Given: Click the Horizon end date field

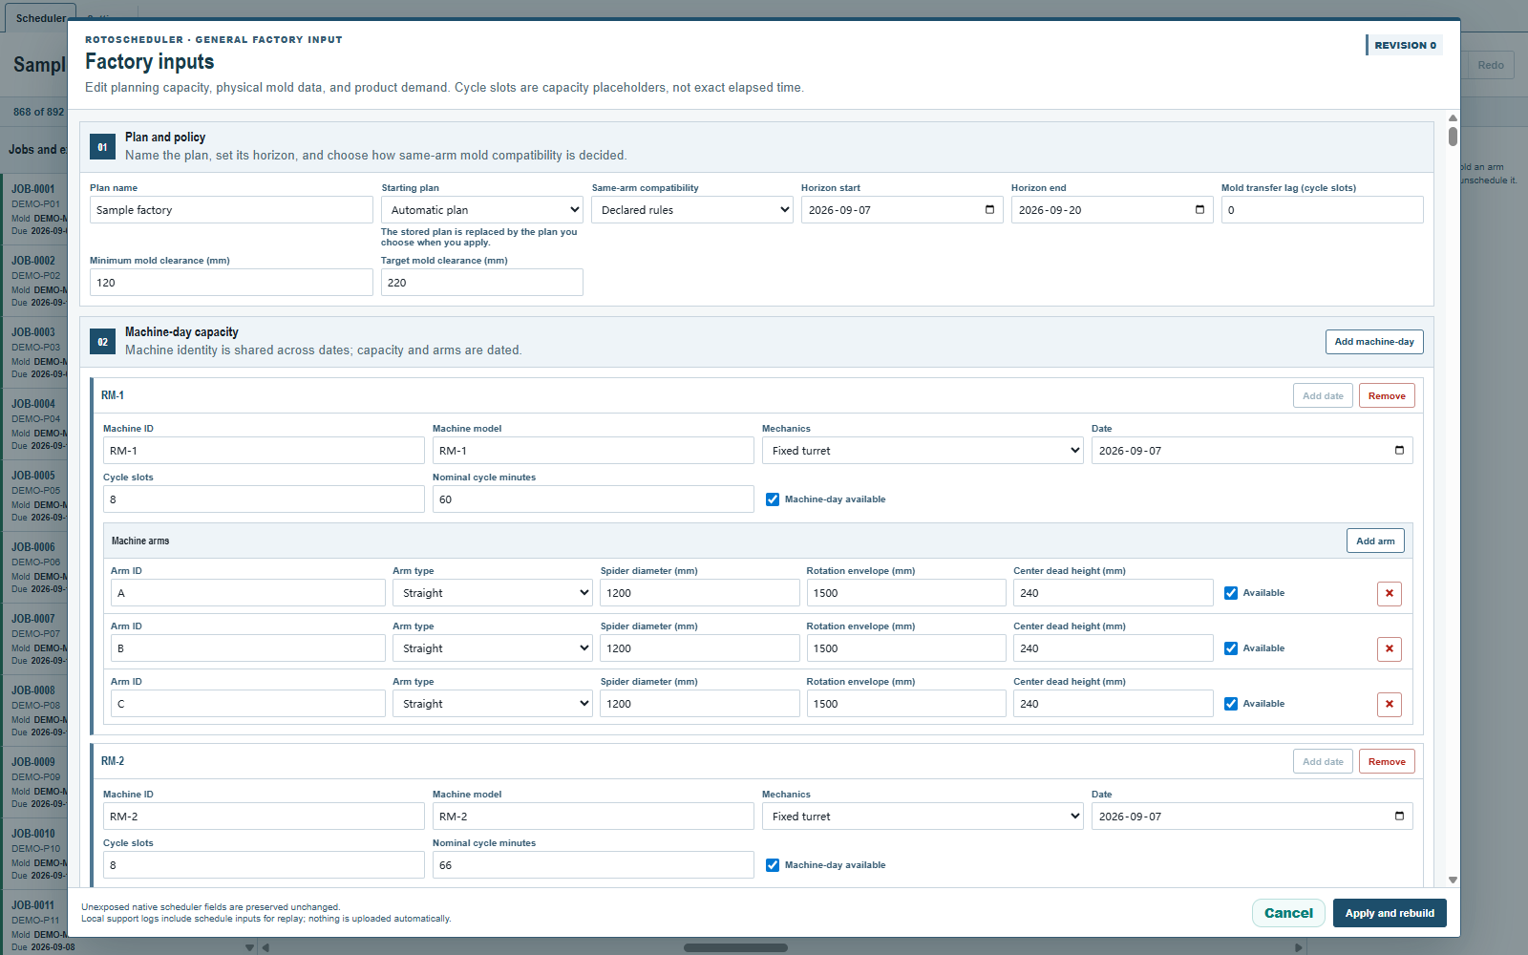Looking at the screenshot, I should 1113,210.
